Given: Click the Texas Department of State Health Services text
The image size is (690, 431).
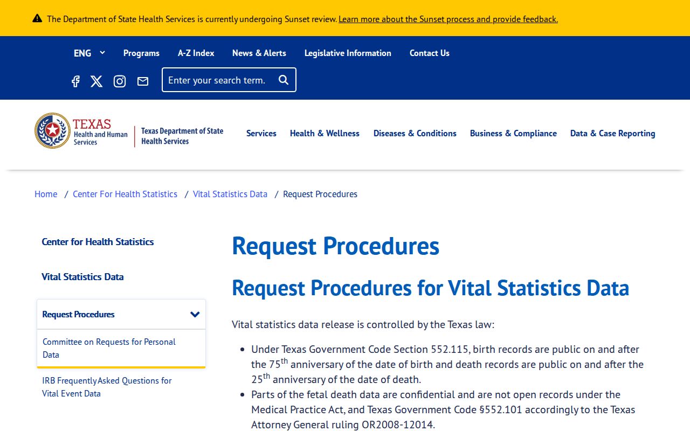Looking at the screenshot, I should click(182, 136).
